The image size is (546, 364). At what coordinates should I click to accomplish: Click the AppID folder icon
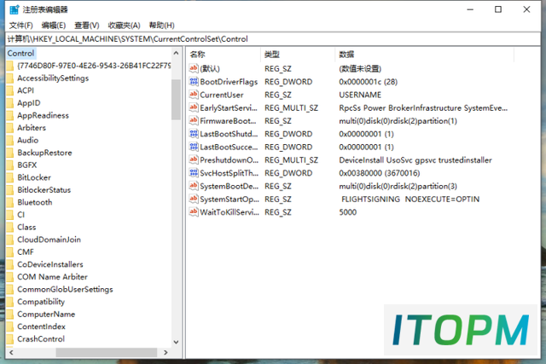(10, 103)
